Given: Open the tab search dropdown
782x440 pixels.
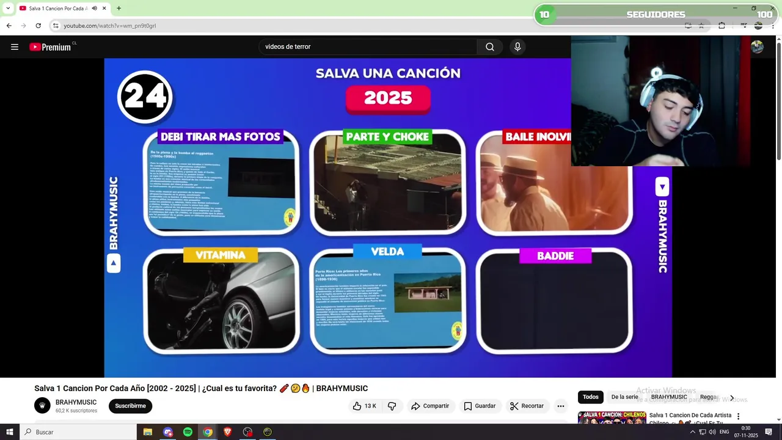Looking at the screenshot, I should point(7,9).
